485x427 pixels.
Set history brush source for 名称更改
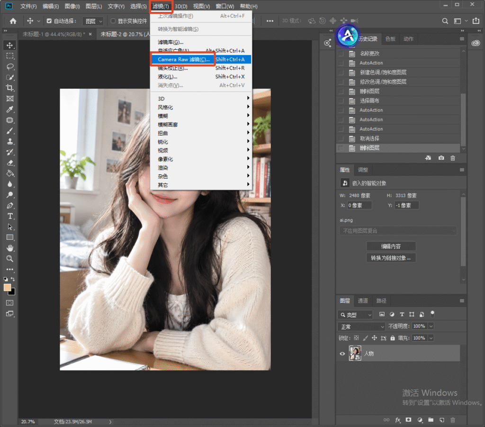(x=341, y=54)
